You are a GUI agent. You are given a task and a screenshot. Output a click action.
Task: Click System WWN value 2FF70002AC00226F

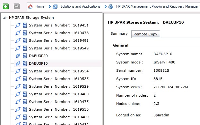171,87
